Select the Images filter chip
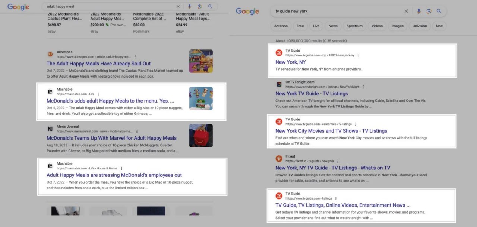Viewport: 477px width, 227px height. click(x=398, y=26)
